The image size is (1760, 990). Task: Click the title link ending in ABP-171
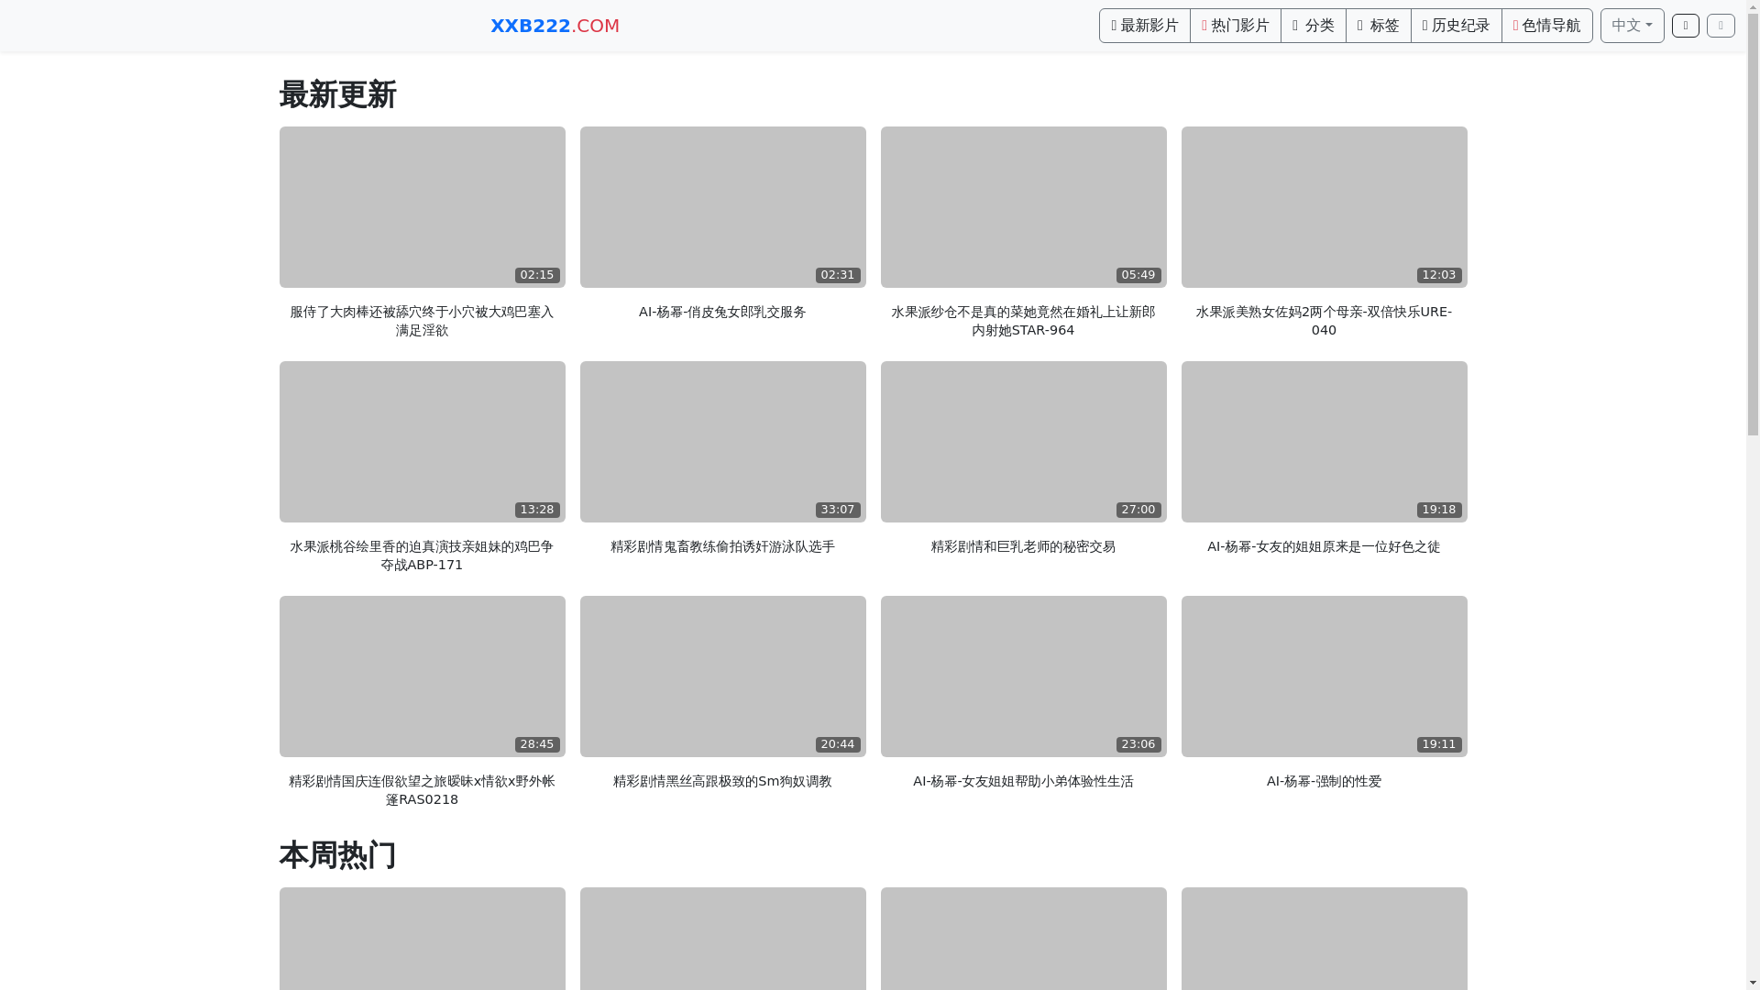click(422, 555)
